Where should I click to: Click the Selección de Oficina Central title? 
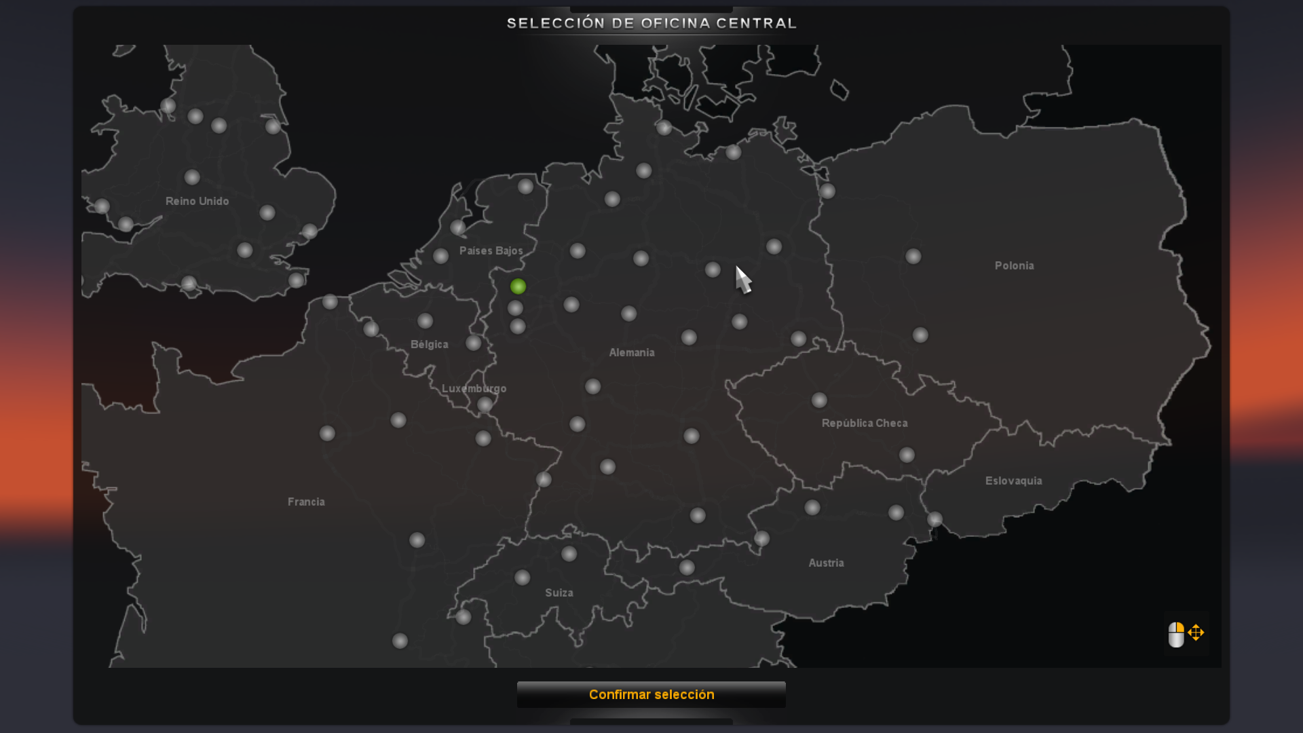651,23
